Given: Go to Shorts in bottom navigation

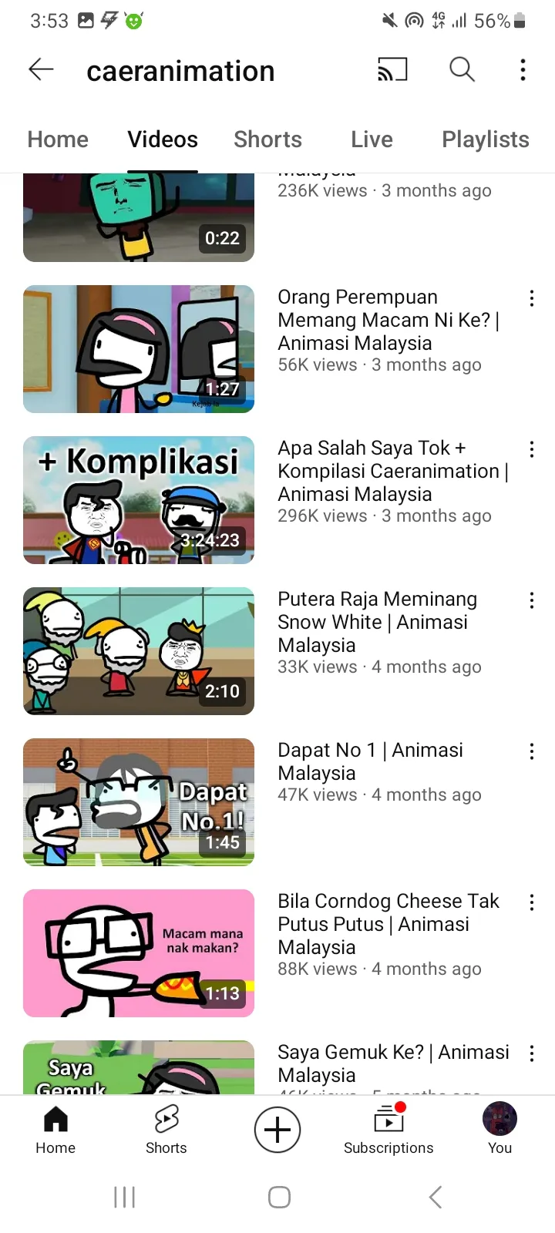Looking at the screenshot, I should click(166, 1129).
